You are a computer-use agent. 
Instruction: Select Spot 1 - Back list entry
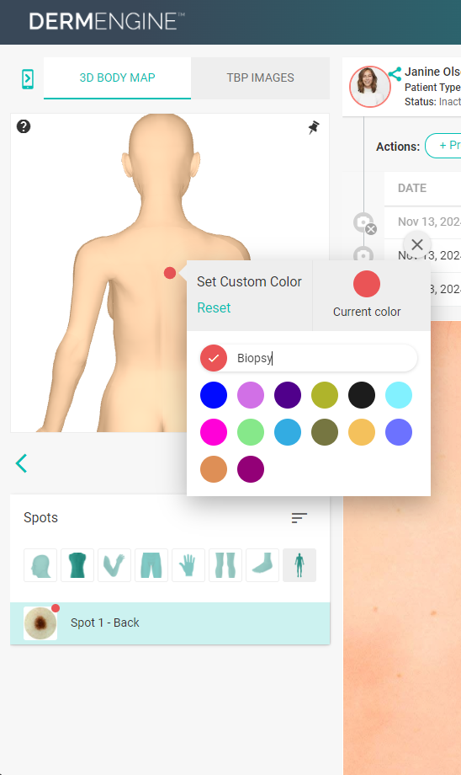[170, 623]
